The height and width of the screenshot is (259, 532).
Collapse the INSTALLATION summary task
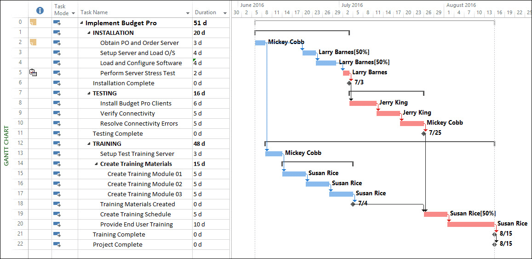pyautogui.click(x=89, y=33)
